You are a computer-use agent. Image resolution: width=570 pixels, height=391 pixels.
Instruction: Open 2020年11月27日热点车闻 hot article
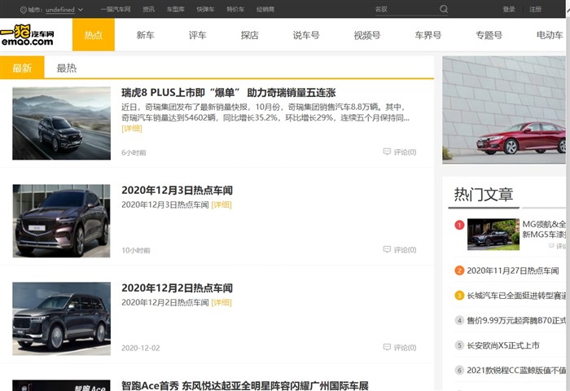[512, 270]
